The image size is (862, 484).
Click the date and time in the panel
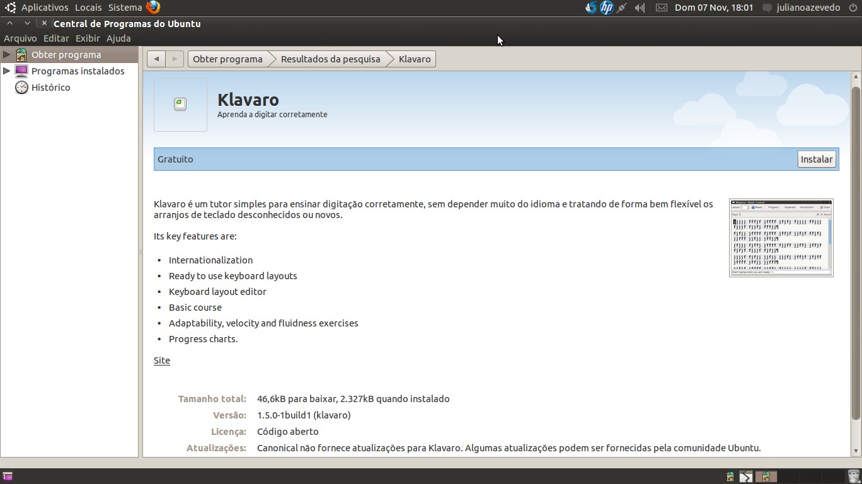[x=714, y=8]
